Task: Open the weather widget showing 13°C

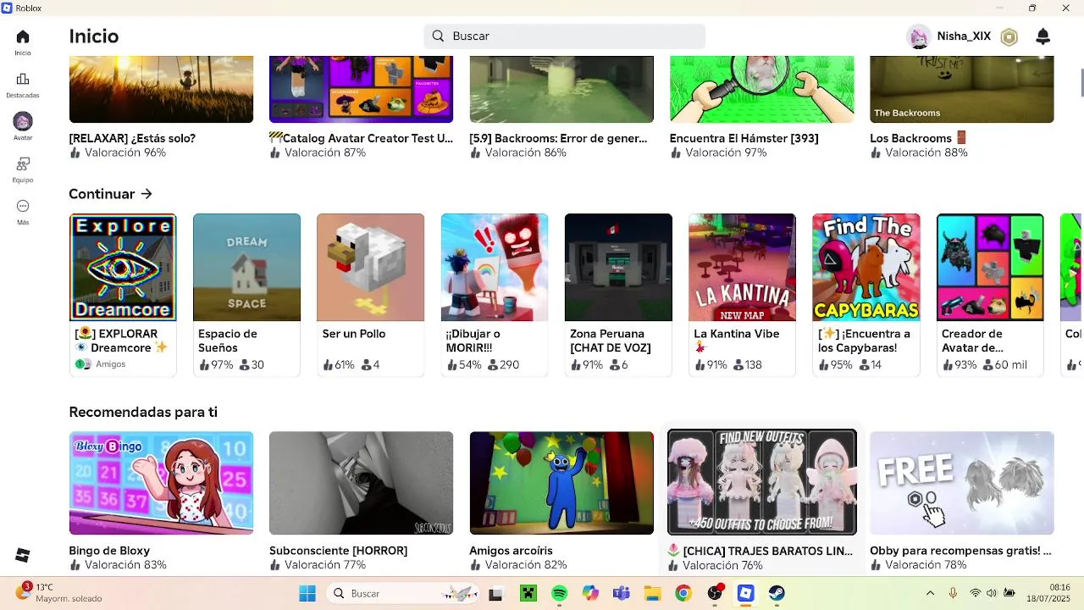Action: [59, 593]
